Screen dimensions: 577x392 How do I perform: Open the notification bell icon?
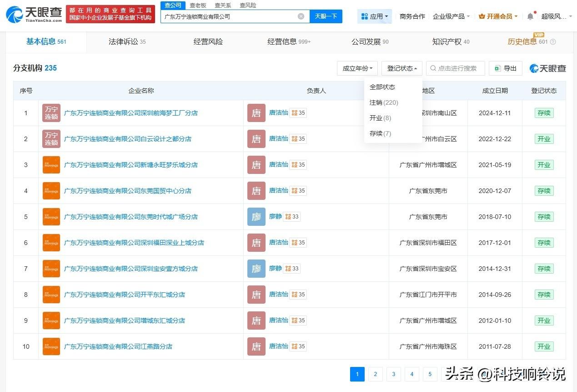pyautogui.click(x=530, y=16)
